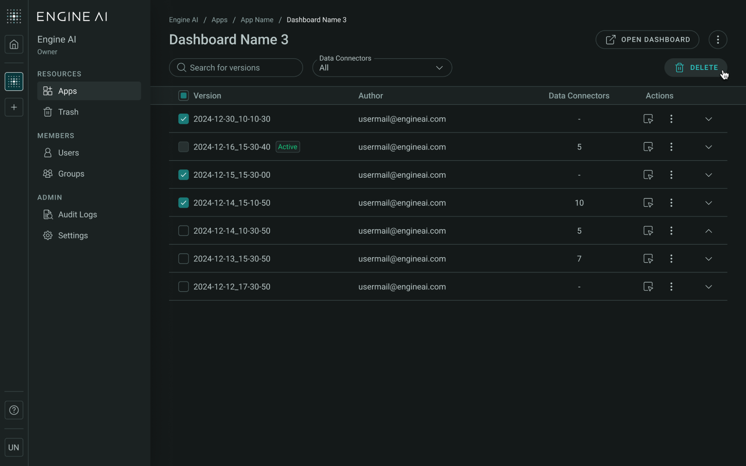Viewport: 746px width, 466px height.
Task: Follow the App Name breadcrumb link
Action: click(257, 20)
